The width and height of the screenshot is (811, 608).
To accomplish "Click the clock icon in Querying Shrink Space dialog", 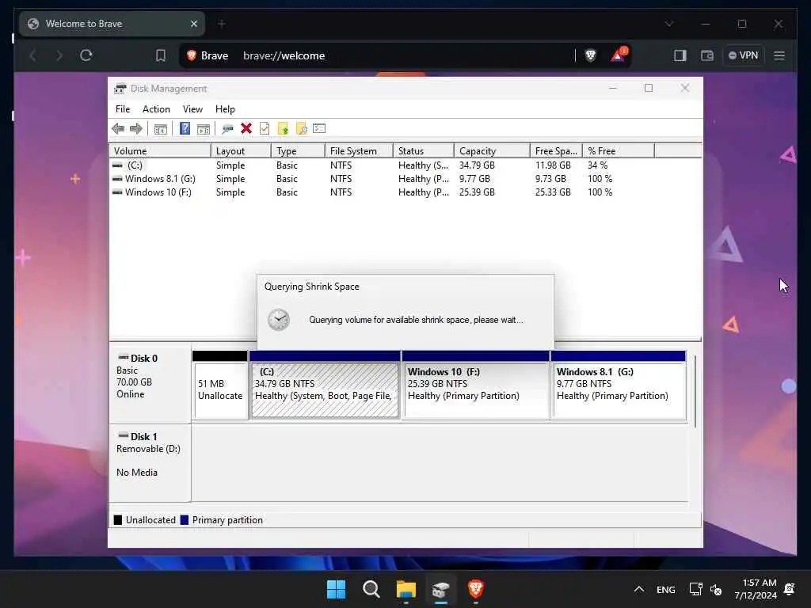I will tap(279, 320).
